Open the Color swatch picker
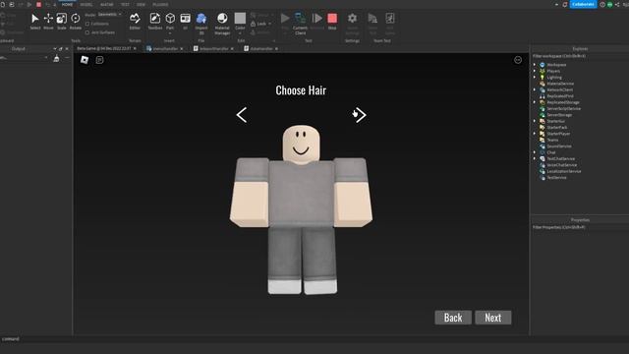629x354 pixels. (240, 19)
